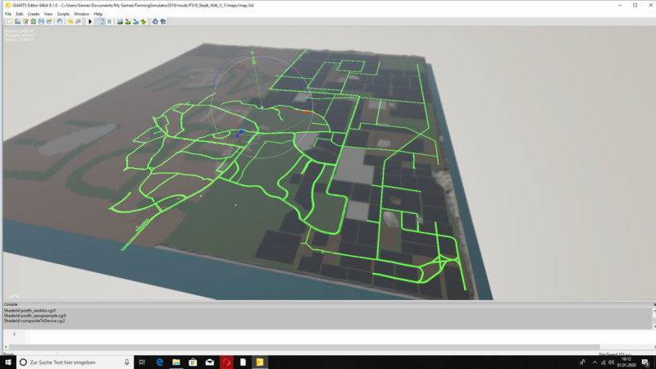The width and height of the screenshot is (656, 369).
Task: Click the open file folder toolbar icon
Action: pyautogui.click(x=17, y=21)
